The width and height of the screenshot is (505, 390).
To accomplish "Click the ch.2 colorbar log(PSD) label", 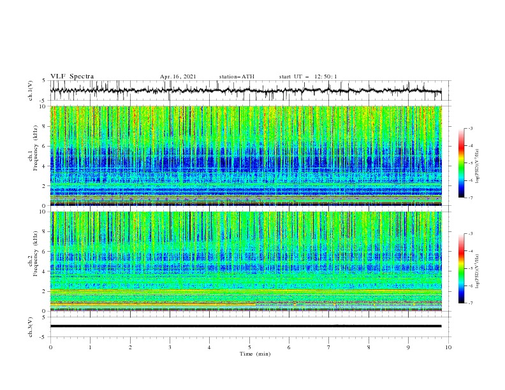I will pos(478,271).
